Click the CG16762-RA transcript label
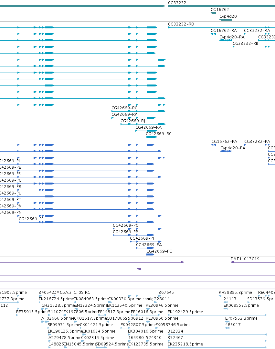This screenshot has height=349, width=275. coord(224,31)
